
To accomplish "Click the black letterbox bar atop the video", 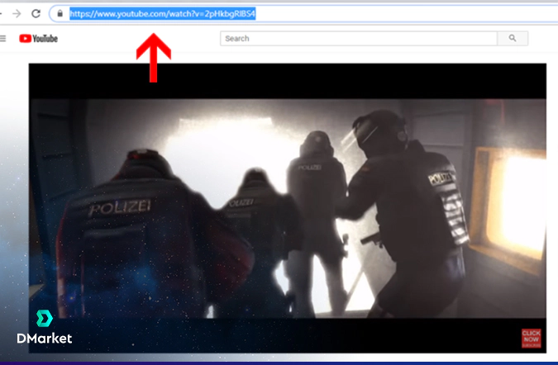I will point(287,81).
